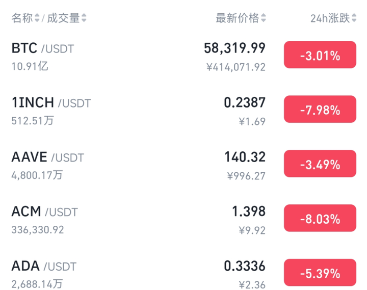Select the 最新价格 column header
This screenshot has height=290, width=367.
pyautogui.click(x=238, y=18)
